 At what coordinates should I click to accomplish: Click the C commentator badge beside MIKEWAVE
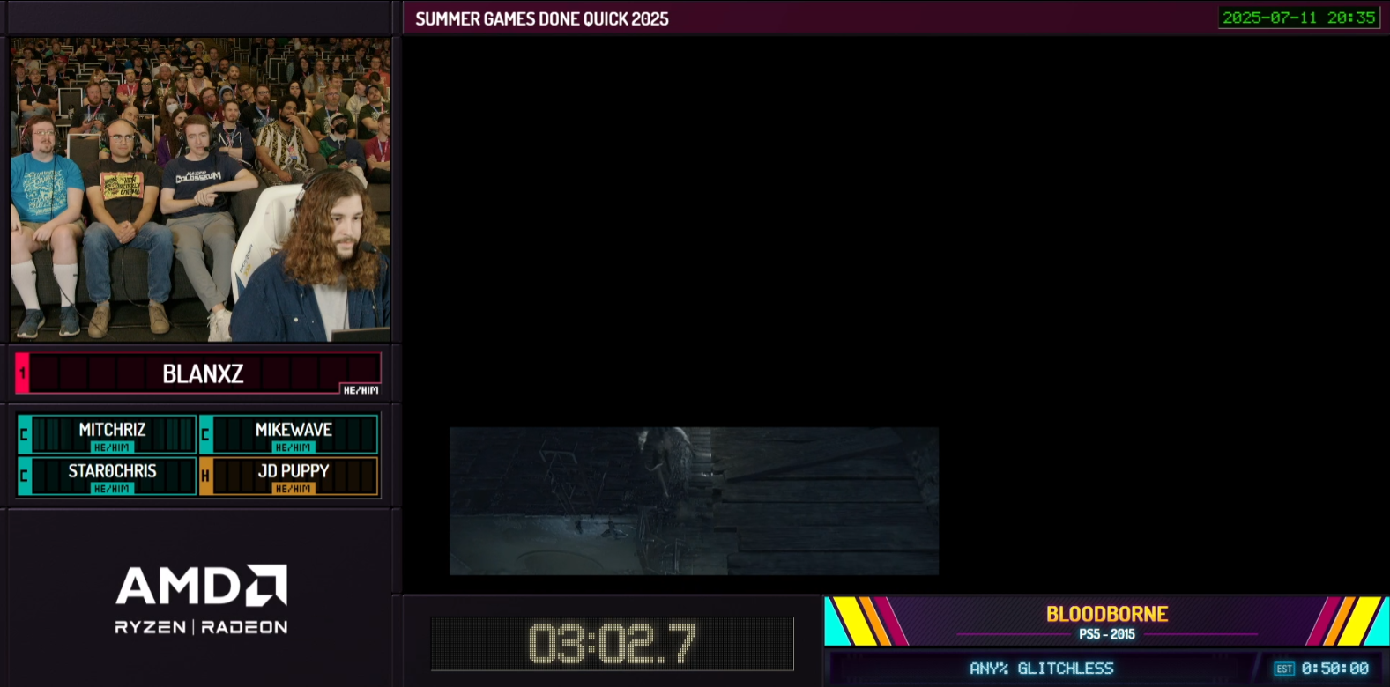205,435
